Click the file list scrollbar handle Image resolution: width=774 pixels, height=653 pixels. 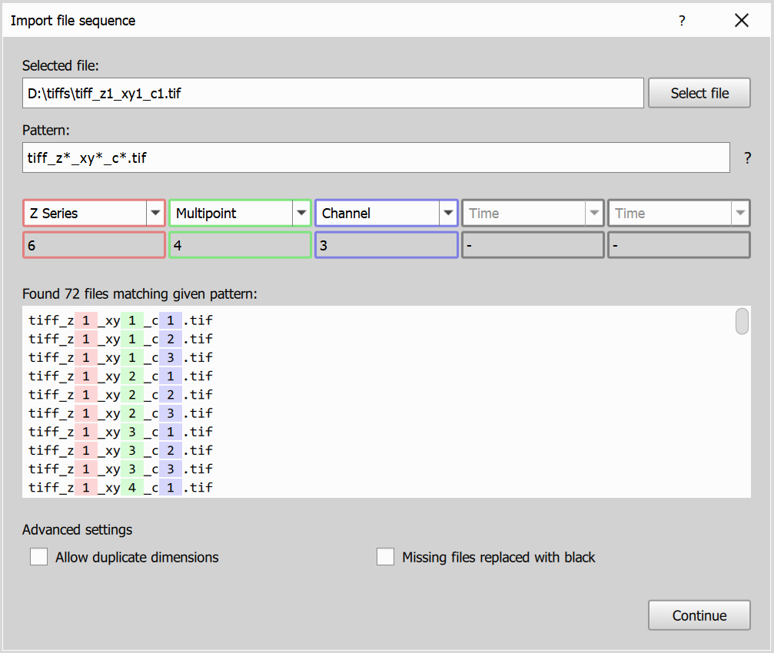click(x=741, y=321)
